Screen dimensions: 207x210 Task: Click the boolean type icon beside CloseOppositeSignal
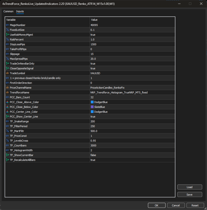(7, 69)
